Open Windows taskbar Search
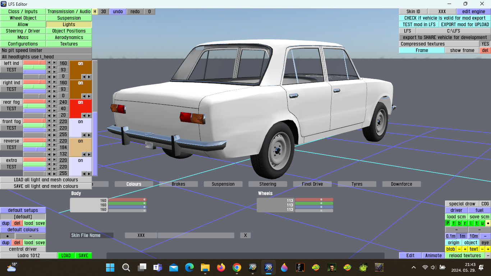This screenshot has width=491, height=276. [x=126, y=267]
